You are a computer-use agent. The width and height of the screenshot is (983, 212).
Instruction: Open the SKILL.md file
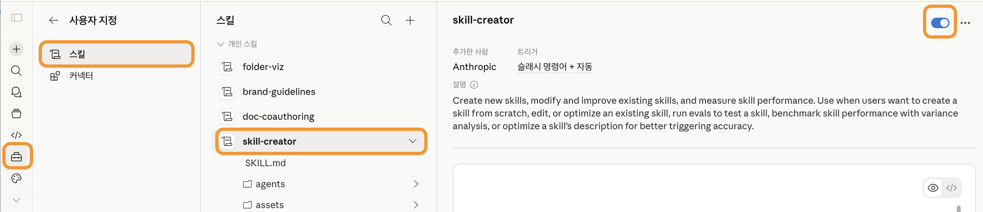265,163
